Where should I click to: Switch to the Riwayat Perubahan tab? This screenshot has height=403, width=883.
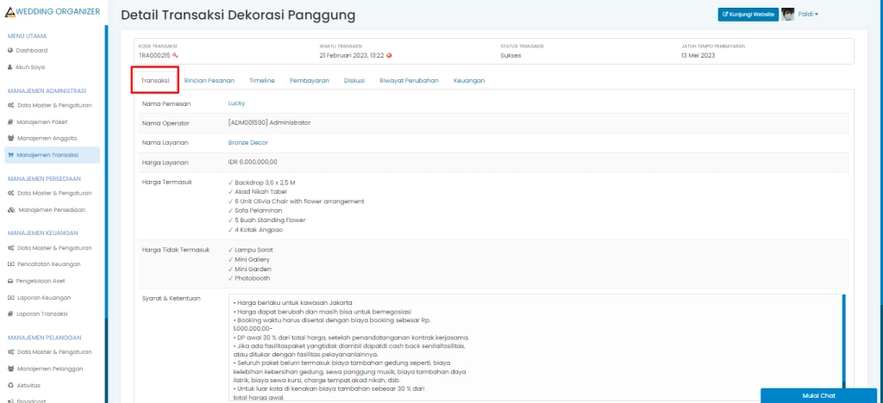pyautogui.click(x=410, y=80)
